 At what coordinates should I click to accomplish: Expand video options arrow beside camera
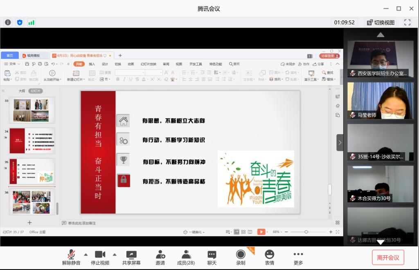pyautogui.click(x=115, y=254)
